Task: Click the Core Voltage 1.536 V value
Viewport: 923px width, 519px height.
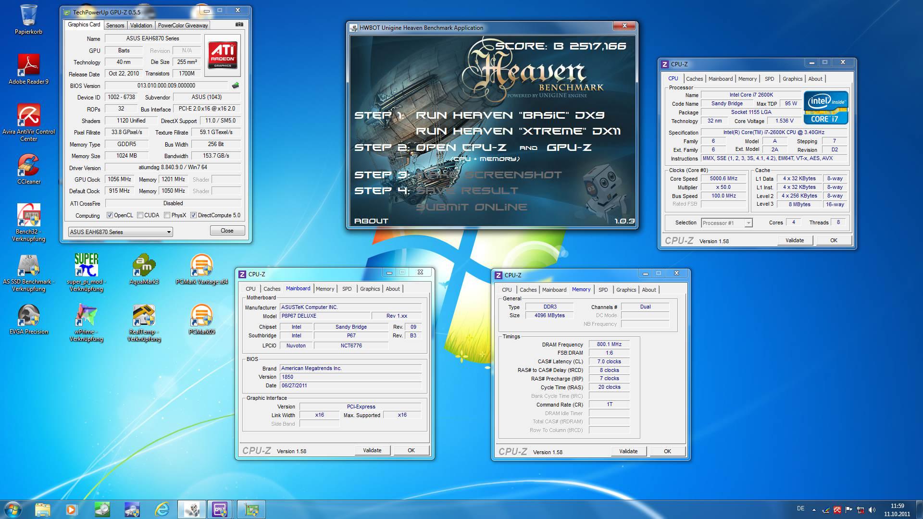Action: pyautogui.click(x=784, y=121)
